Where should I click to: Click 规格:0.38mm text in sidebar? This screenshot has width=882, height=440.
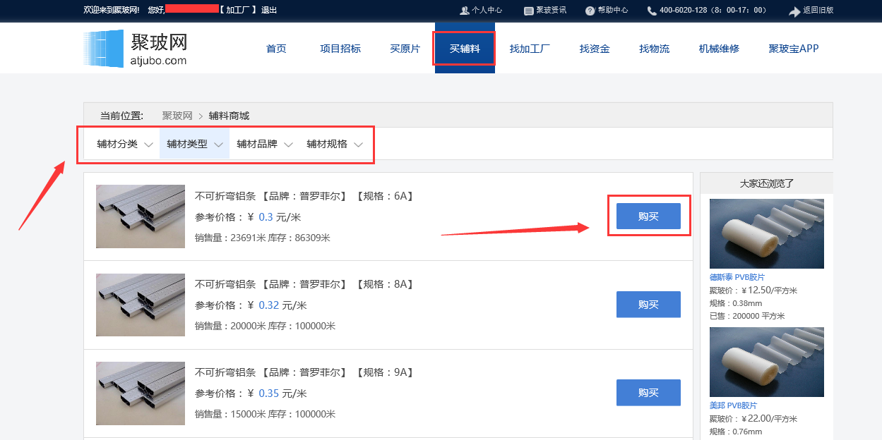click(736, 303)
